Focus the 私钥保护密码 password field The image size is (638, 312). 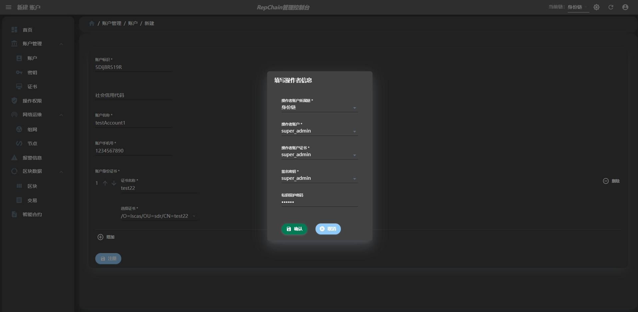319,202
